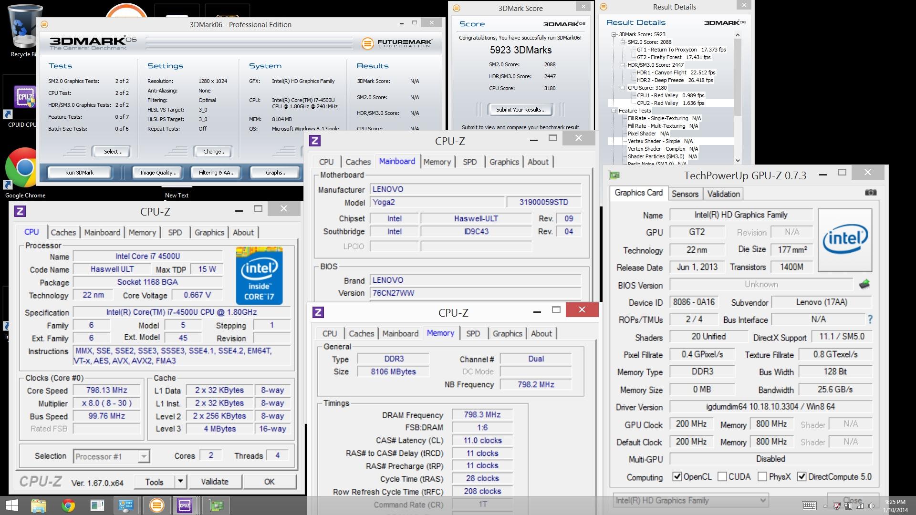Collapse the SM2.0 Score tree node
The width and height of the screenshot is (916, 515).
[623, 42]
